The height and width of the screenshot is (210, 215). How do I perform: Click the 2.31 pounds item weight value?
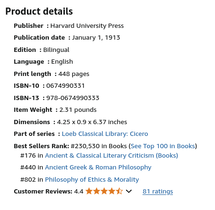[x=78, y=110]
